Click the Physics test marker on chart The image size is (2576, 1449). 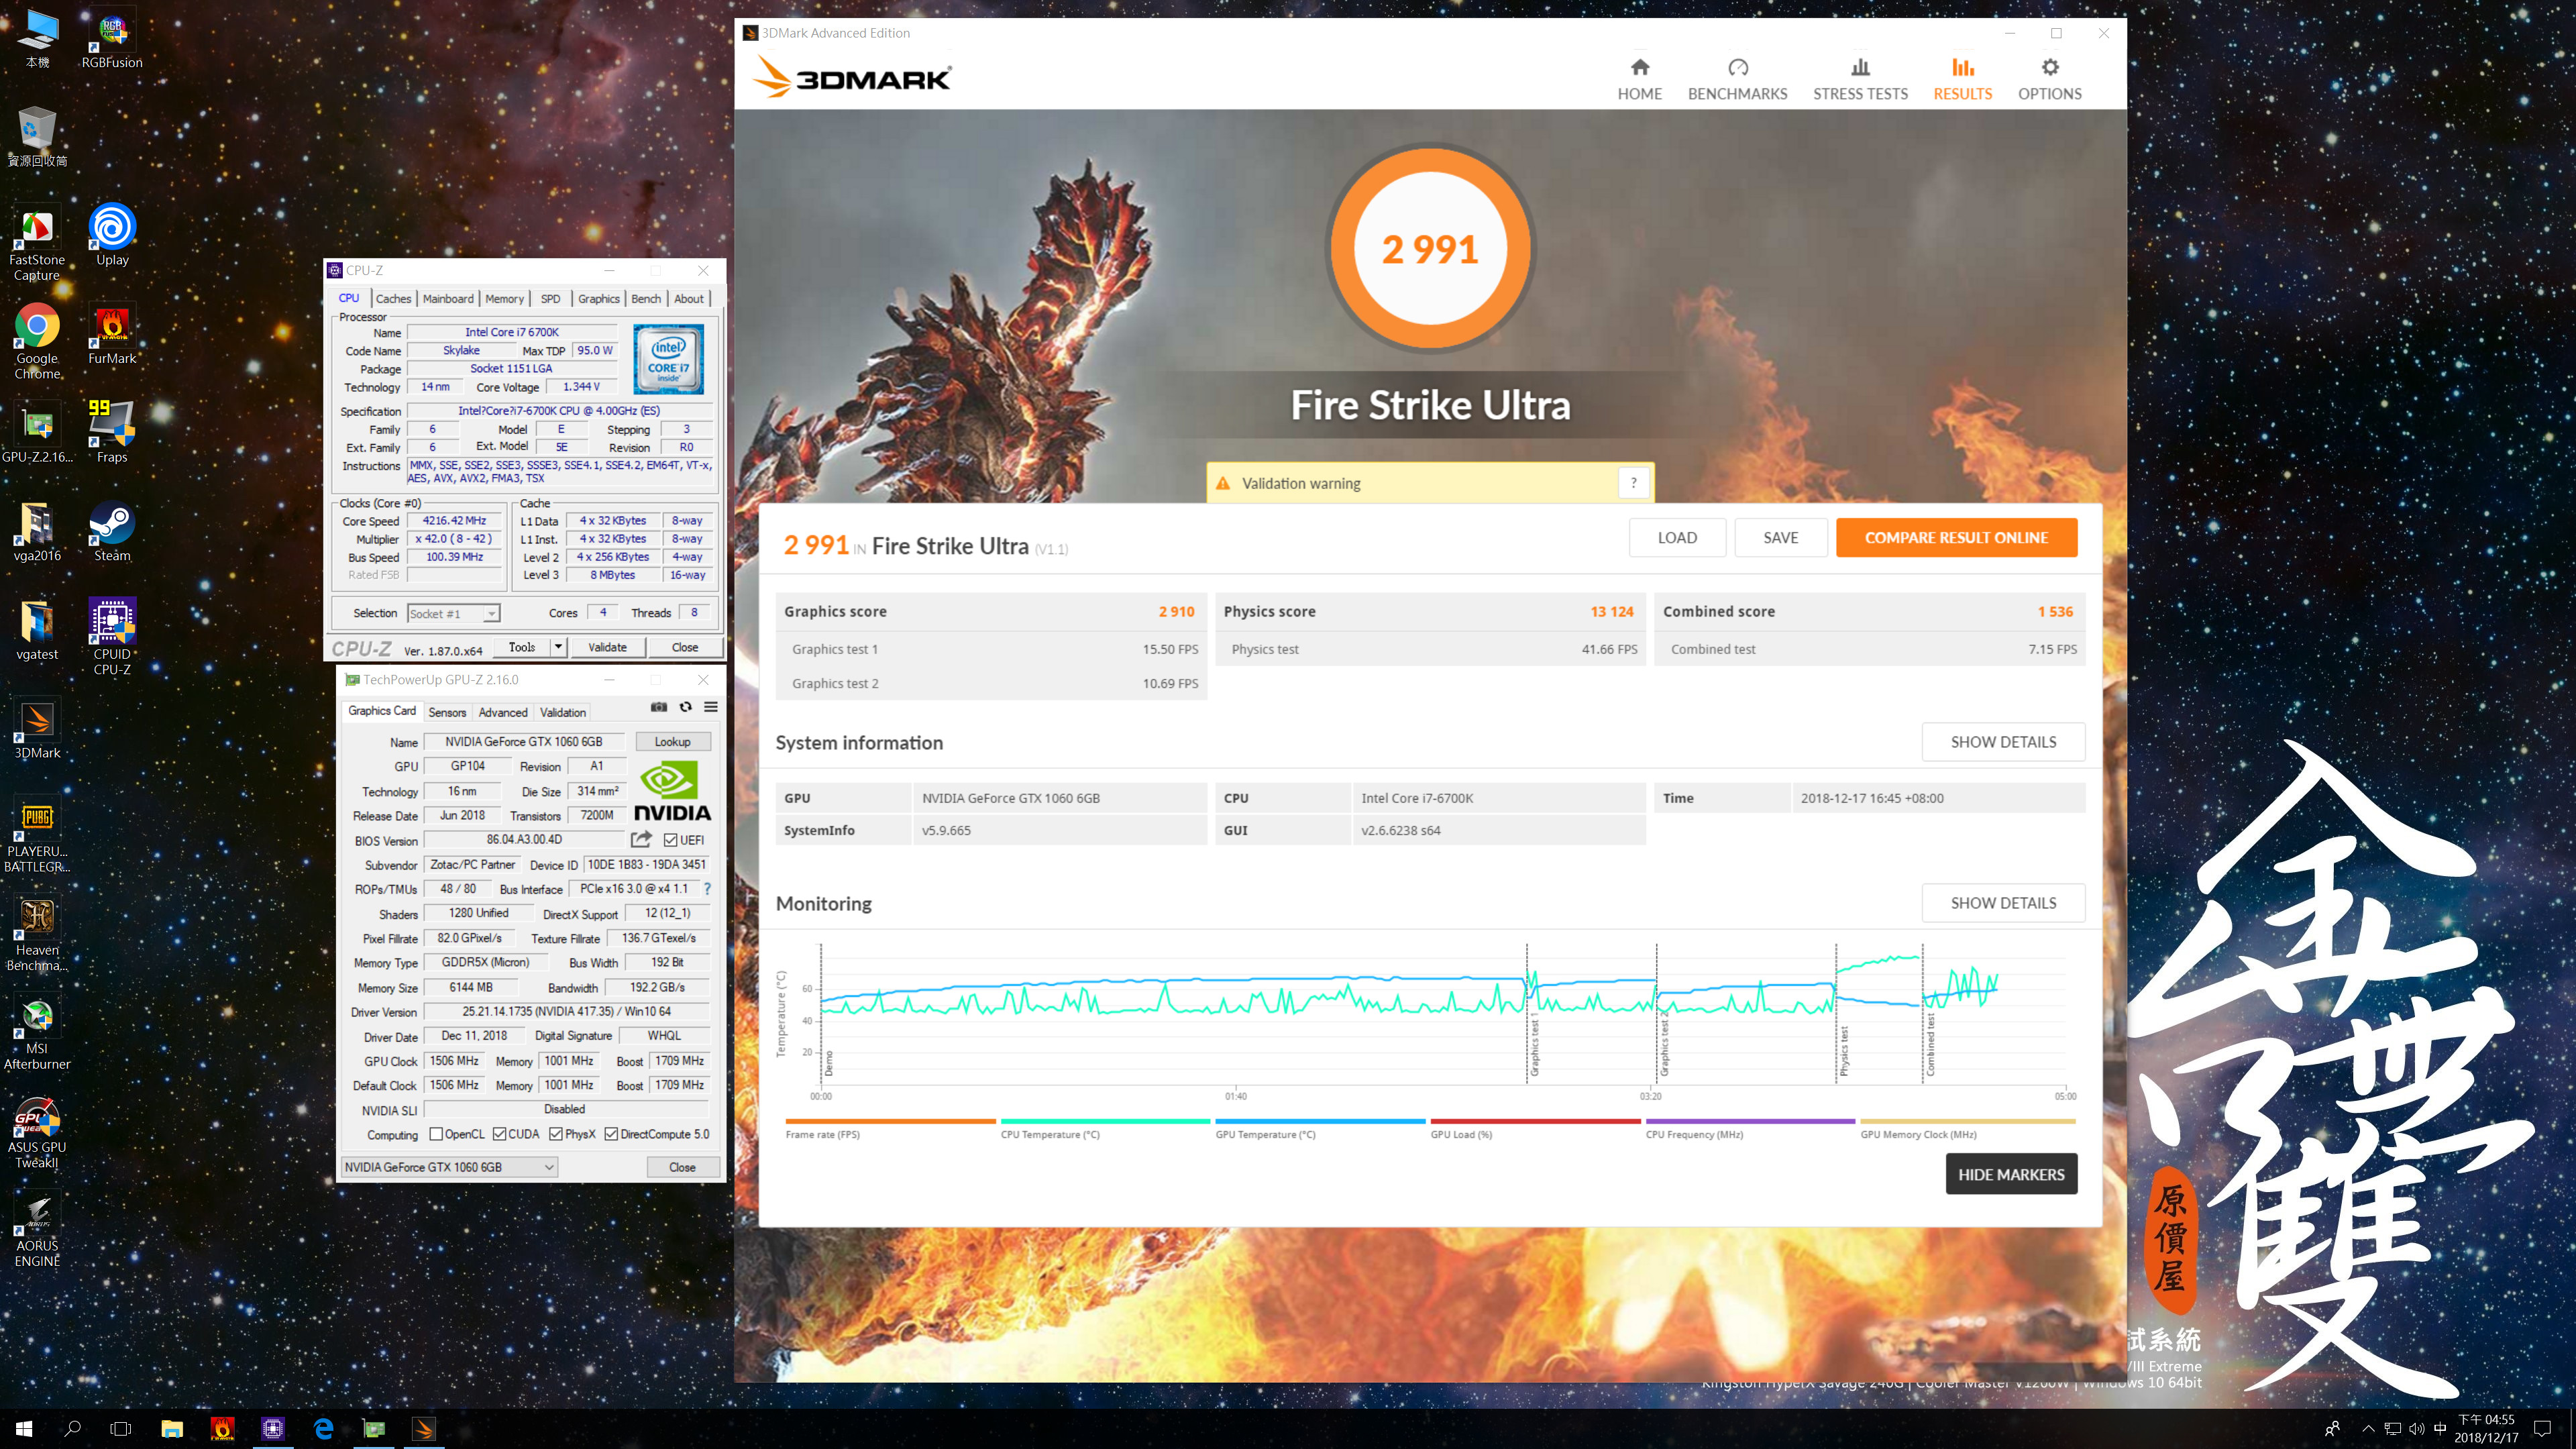[1844, 1050]
